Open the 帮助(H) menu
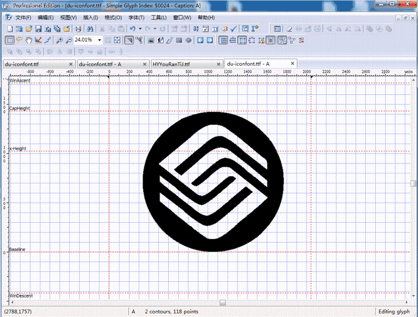 (206, 18)
